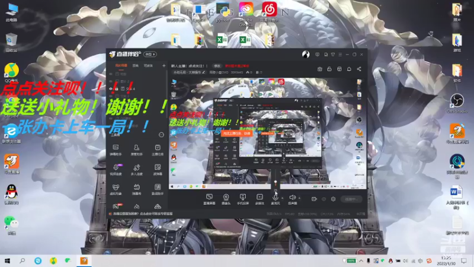Add a 摄像头 camera source
This screenshot has height=267, width=474.
(x=226, y=199)
